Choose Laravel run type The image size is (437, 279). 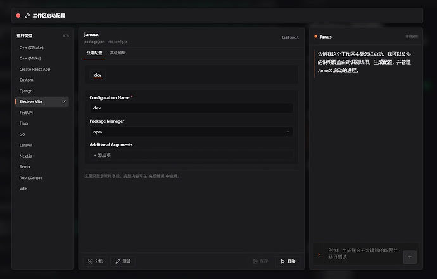(42, 145)
